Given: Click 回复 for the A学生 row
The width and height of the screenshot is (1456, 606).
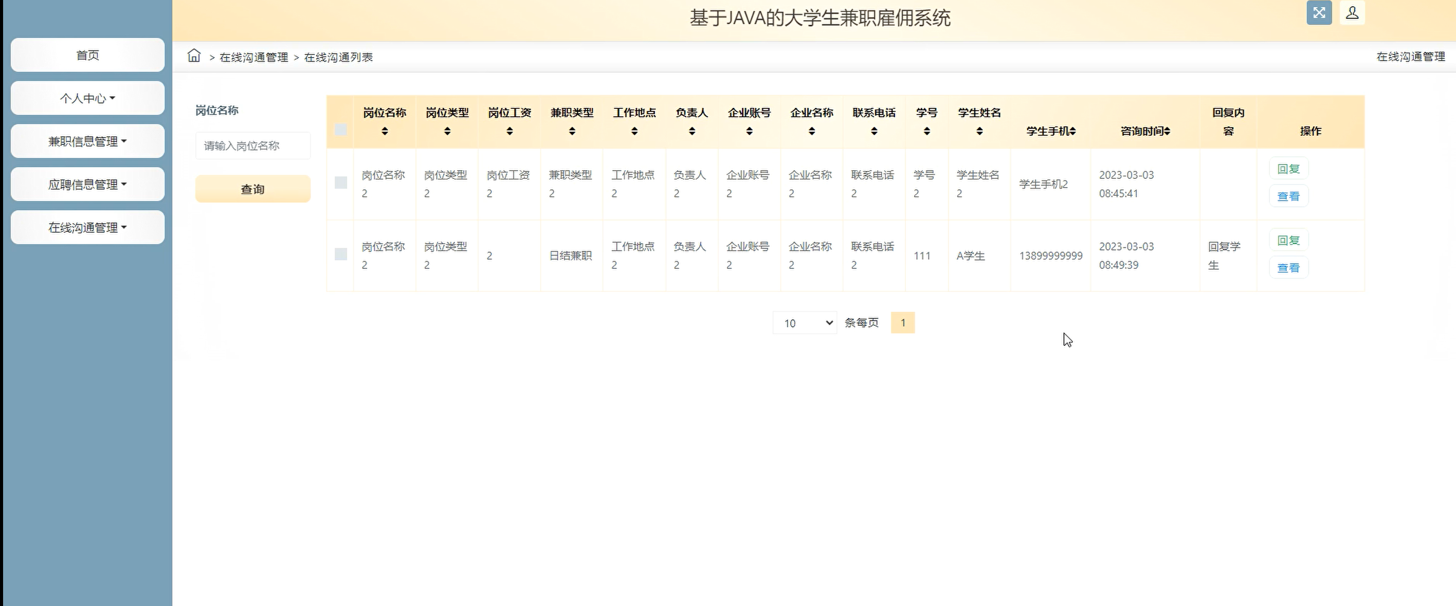Looking at the screenshot, I should point(1289,240).
